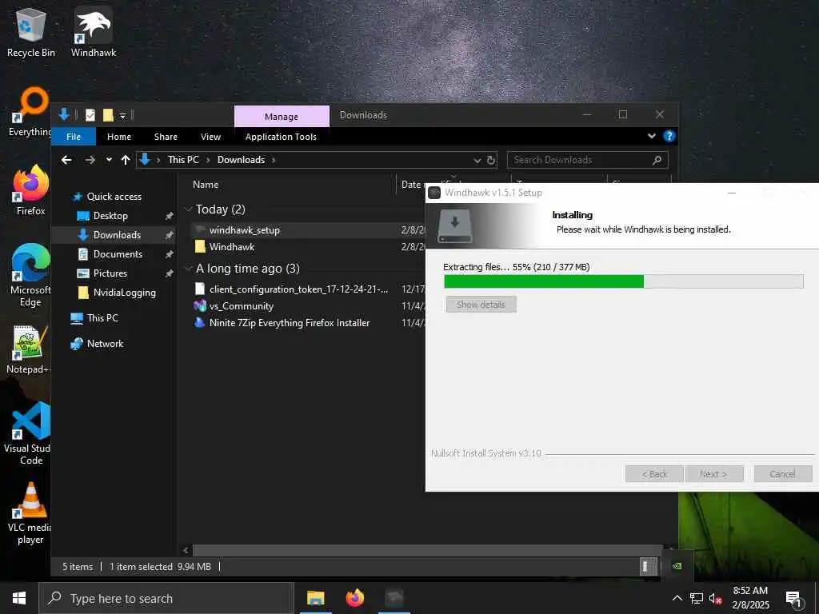Click Properties icon in quick access toolbar

click(90, 115)
